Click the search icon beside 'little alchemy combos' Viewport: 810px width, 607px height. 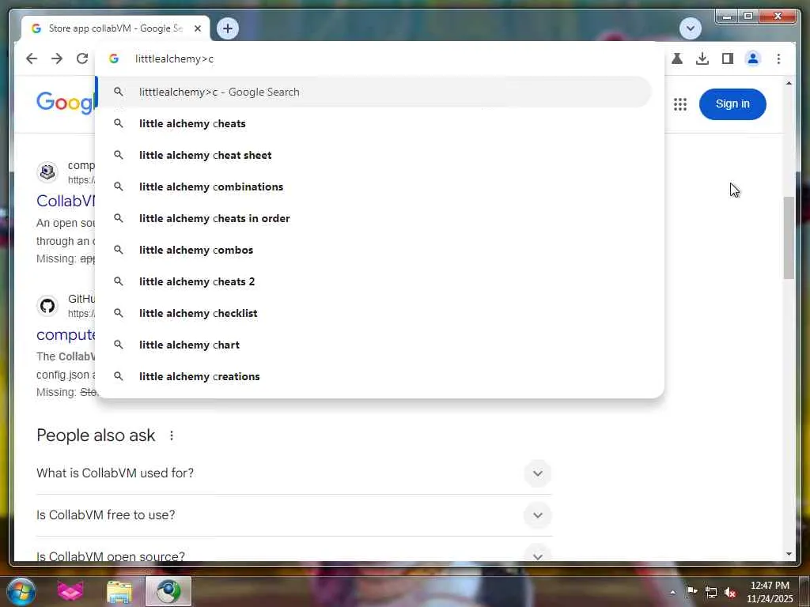(x=119, y=250)
